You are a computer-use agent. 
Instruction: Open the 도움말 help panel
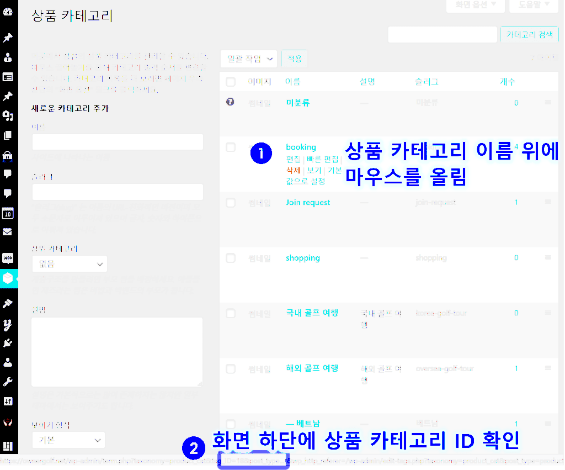click(531, 6)
